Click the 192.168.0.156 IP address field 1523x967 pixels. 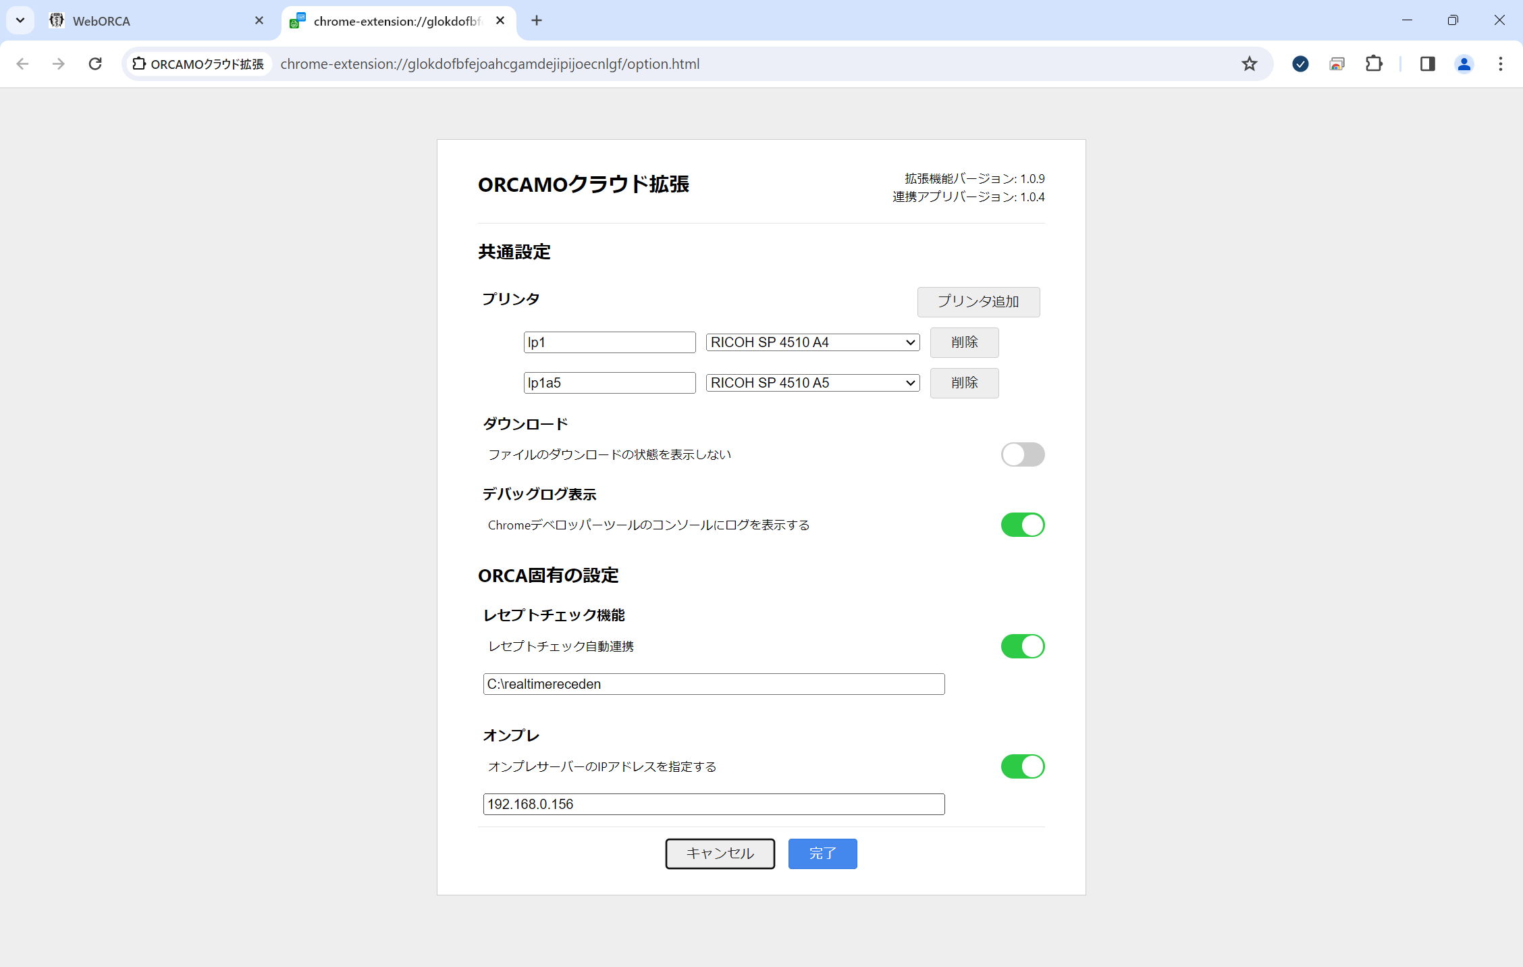pos(714,804)
